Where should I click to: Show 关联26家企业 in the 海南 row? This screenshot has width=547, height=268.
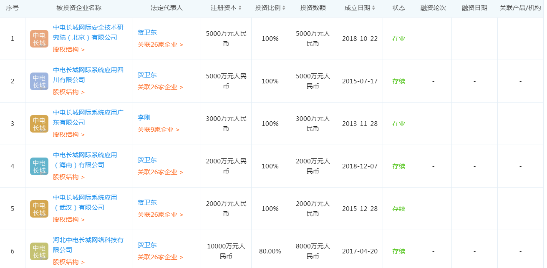click(x=161, y=172)
